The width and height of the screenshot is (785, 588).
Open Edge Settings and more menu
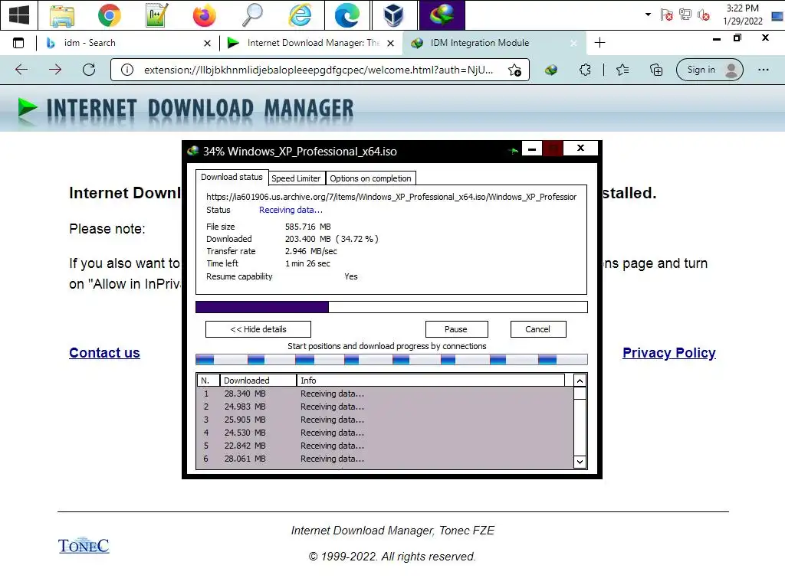point(763,70)
